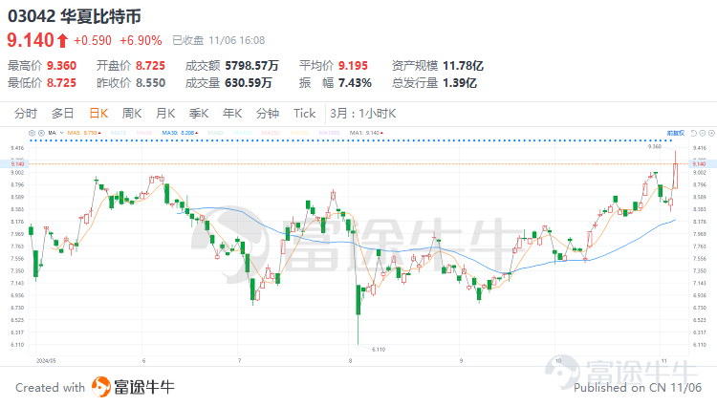Open the 前复权 price adjustment option
This screenshot has width=717, height=407.
point(675,133)
